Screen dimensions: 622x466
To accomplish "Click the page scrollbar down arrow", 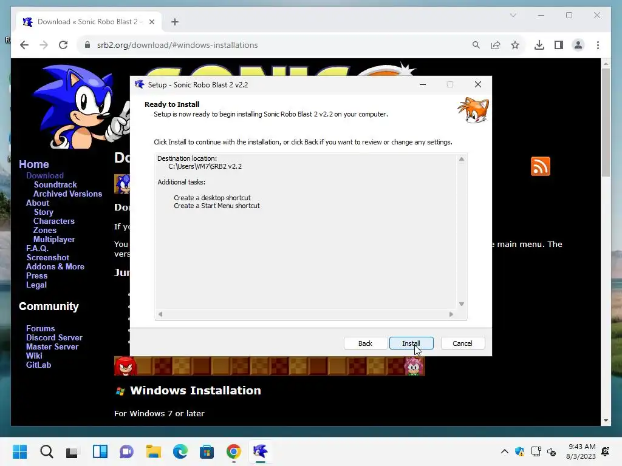I will [606, 420].
